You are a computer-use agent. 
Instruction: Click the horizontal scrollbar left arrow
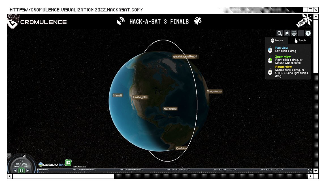(x=10, y=176)
